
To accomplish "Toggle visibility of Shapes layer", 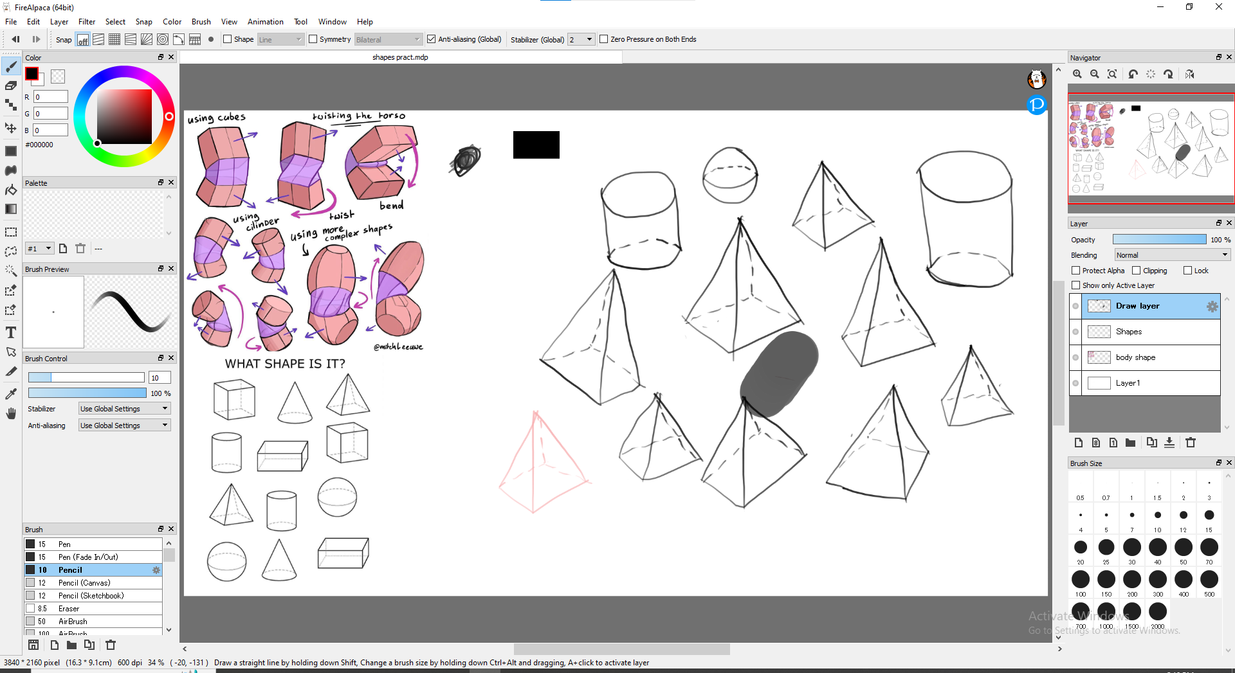I will pyautogui.click(x=1075, y=332).
